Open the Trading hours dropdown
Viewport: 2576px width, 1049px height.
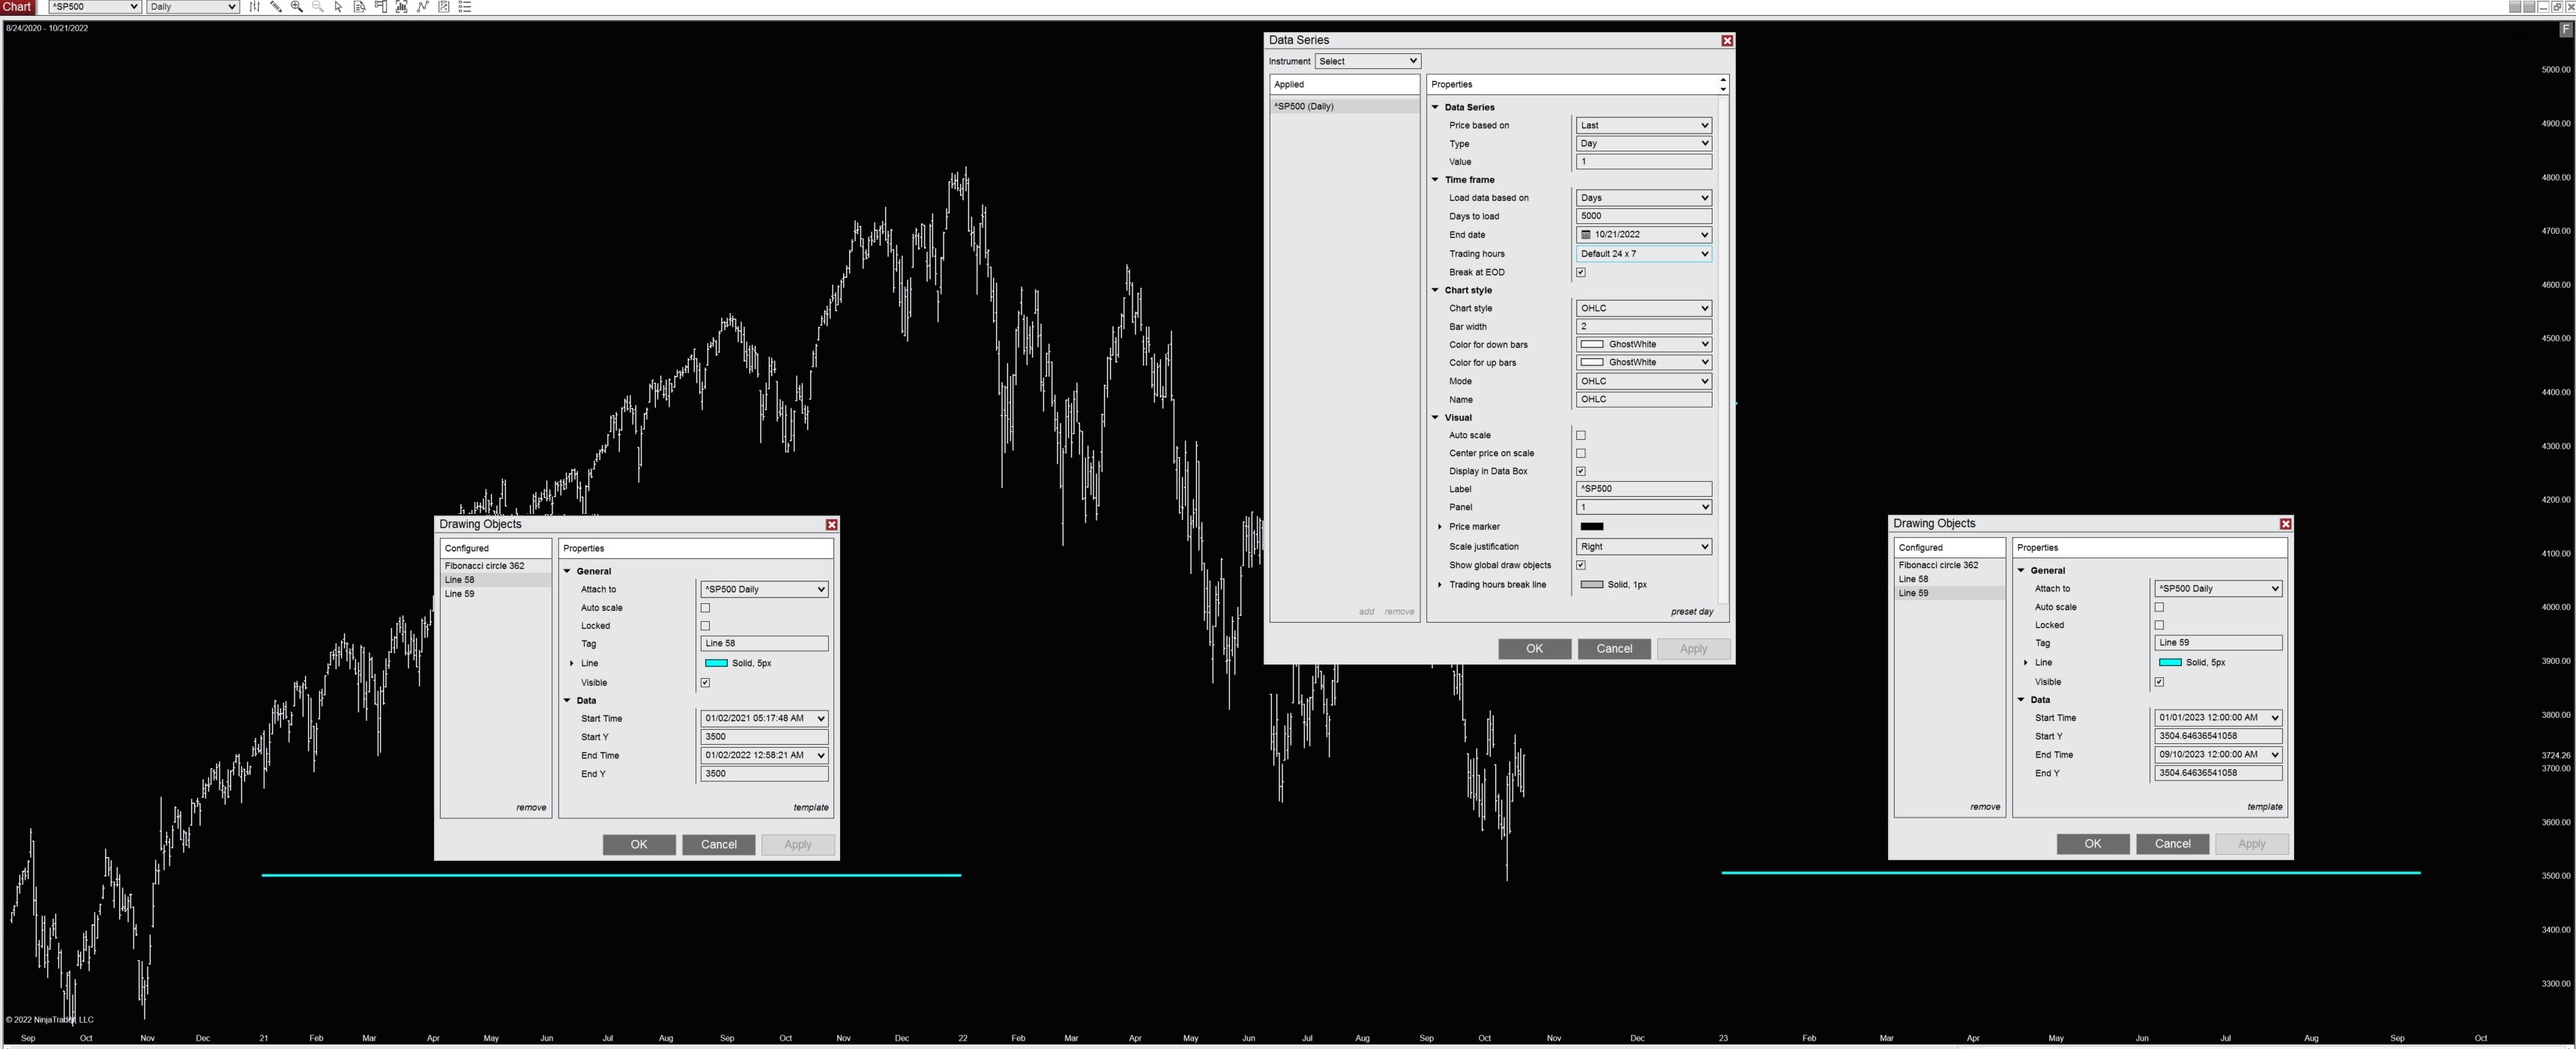coord(1643,254)
